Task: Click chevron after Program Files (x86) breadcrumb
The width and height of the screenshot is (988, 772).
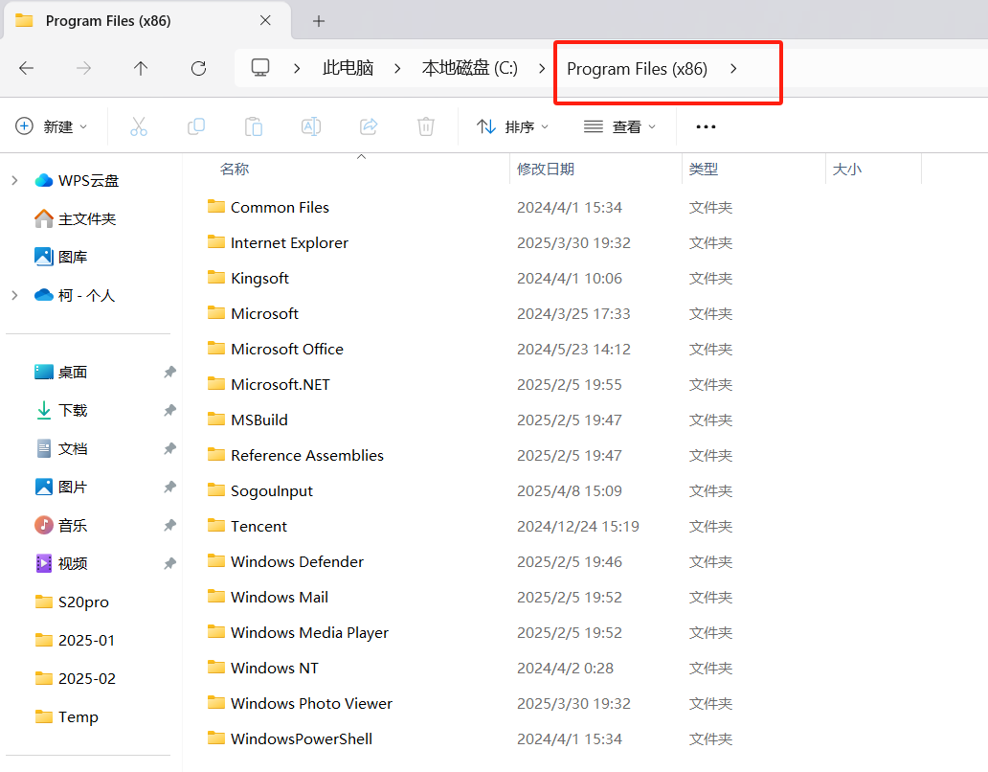Action: pos(733,68)
